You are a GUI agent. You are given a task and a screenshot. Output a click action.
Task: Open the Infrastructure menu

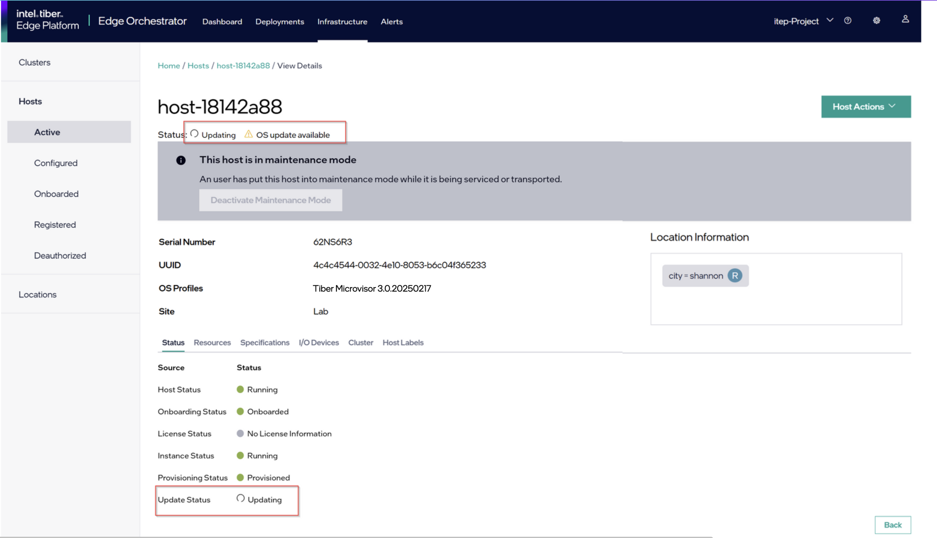click(342, 21)
